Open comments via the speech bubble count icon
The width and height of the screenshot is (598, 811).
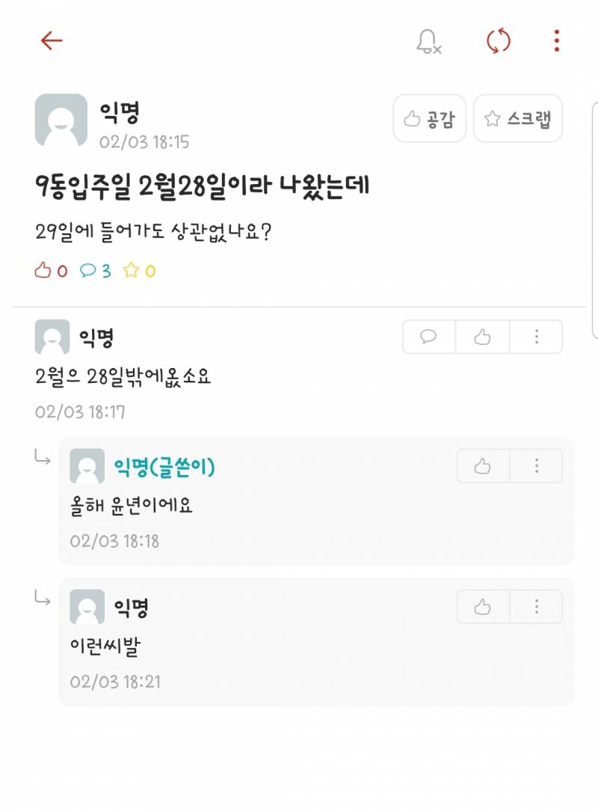tap(88, 272)
